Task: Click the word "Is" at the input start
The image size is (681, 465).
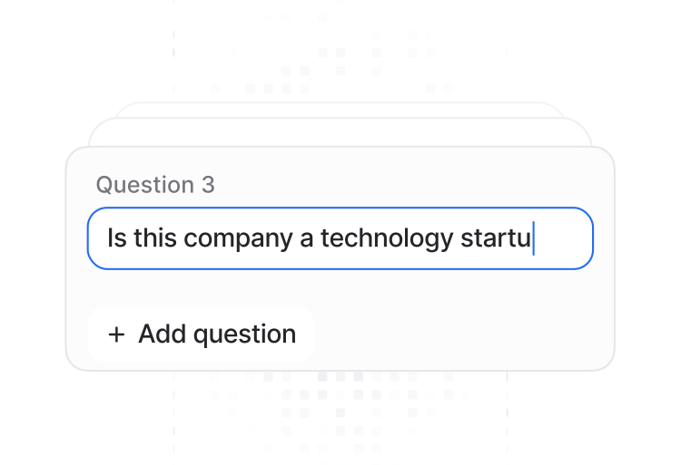Action: point(115,238)
